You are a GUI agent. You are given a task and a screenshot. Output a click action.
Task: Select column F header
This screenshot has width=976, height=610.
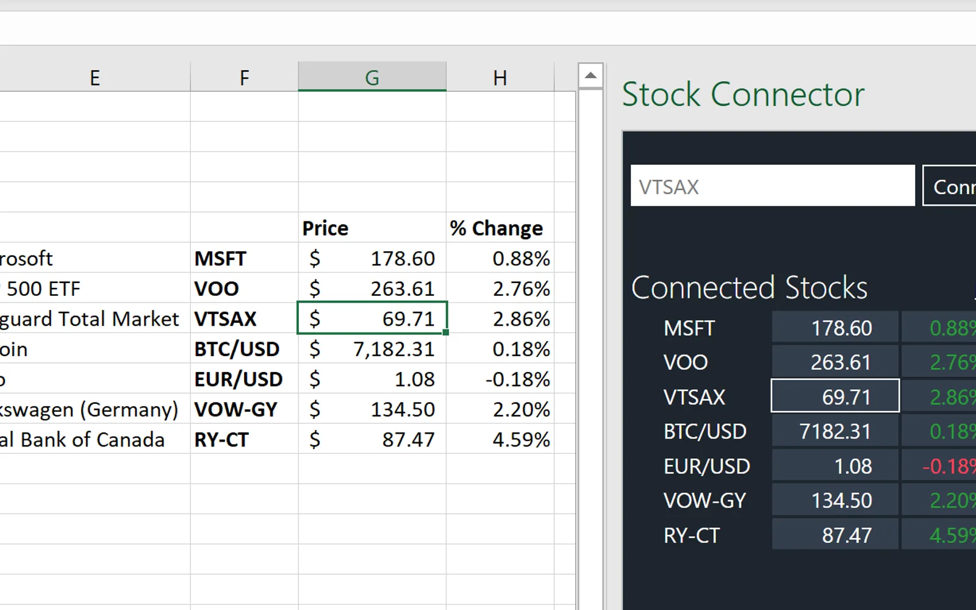click(x=244, y=77)
